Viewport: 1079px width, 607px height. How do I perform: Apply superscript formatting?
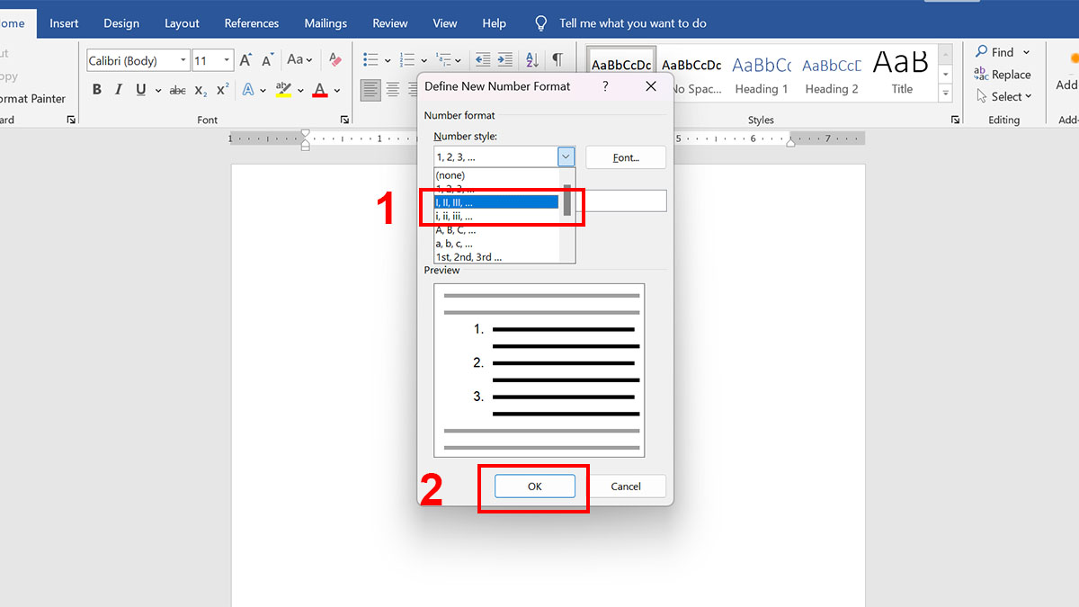click(x=221, y=90)
